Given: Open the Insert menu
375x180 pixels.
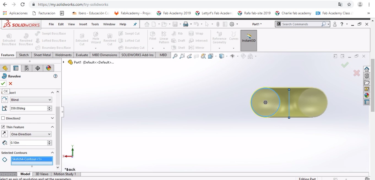Looking at the screenshot, I should click(x=83, y=24).
